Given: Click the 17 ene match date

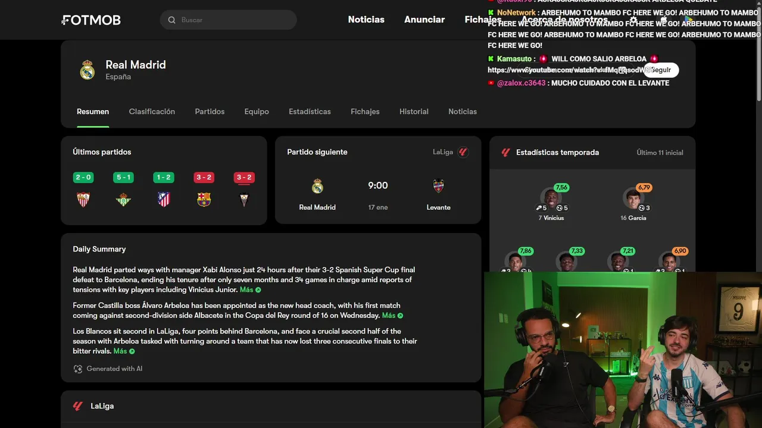Looking at the screenshot, I should coord(378,207).
